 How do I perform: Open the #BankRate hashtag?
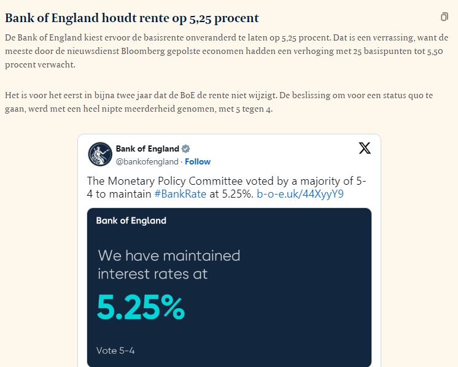[180, 194]
